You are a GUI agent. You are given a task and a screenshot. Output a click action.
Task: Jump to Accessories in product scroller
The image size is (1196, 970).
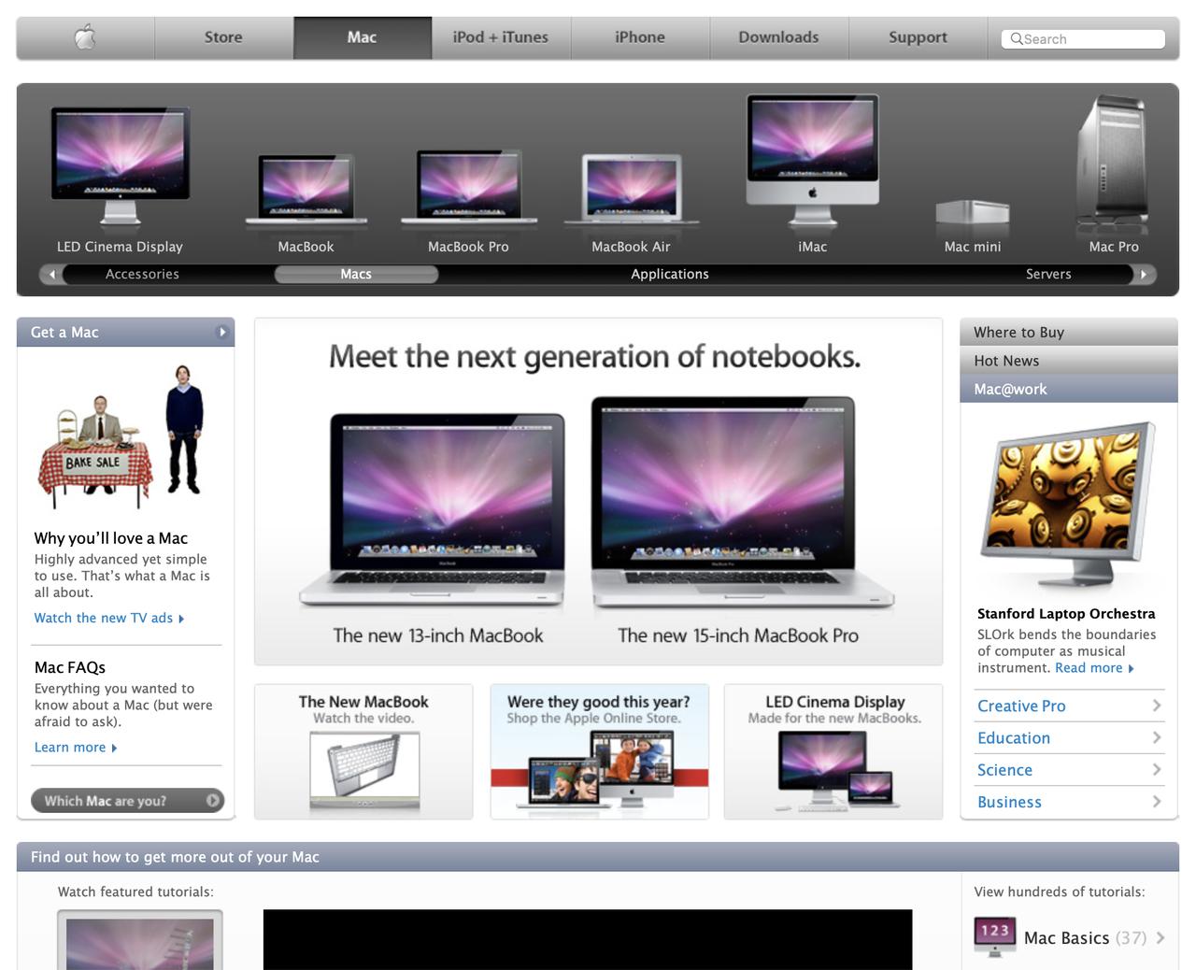click(x=142, y=274)
